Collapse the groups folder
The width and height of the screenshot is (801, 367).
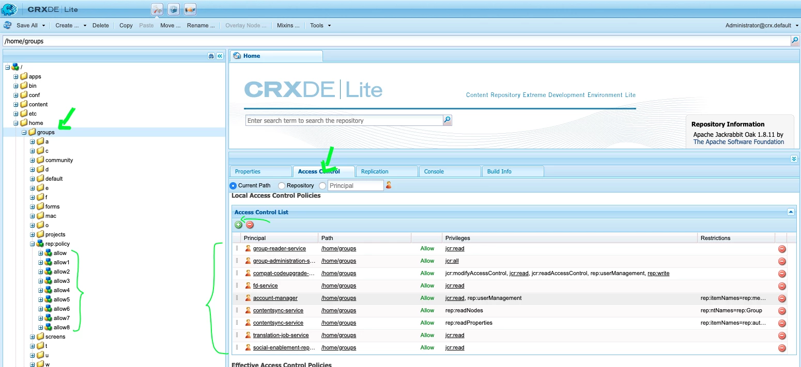tap(24, 132)
